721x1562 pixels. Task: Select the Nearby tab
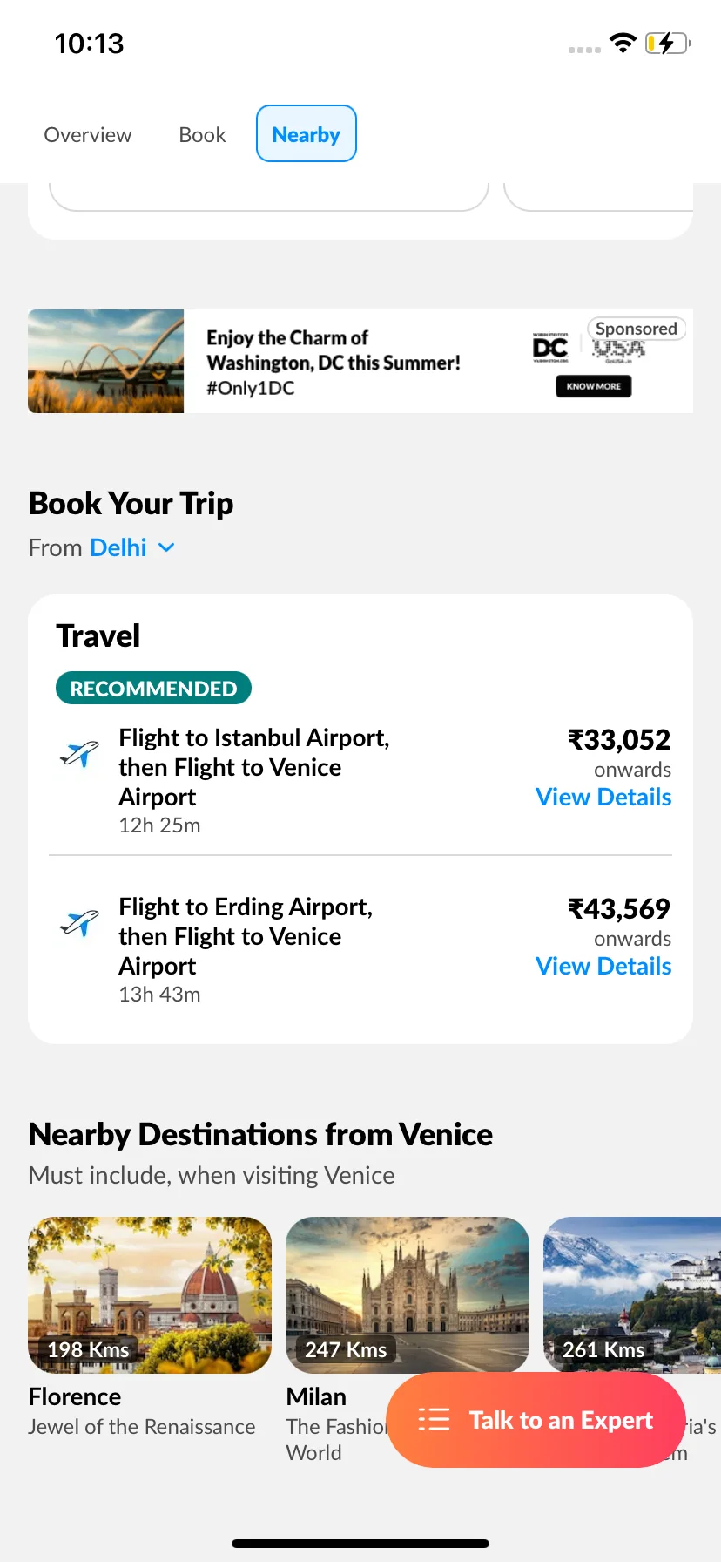307,134
